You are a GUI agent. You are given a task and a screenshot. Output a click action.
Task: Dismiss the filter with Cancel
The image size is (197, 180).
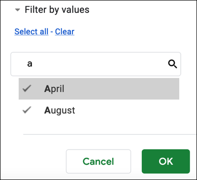[x=98, y=161]
